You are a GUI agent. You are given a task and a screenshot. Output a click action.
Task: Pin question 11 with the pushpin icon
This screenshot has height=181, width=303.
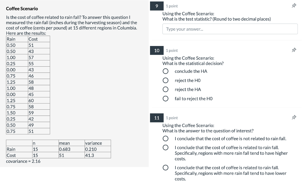294,117
